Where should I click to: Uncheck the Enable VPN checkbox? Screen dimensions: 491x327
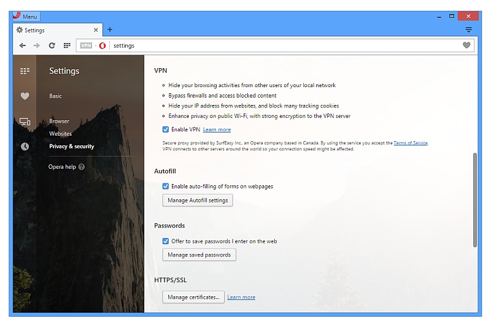point(166,129)
